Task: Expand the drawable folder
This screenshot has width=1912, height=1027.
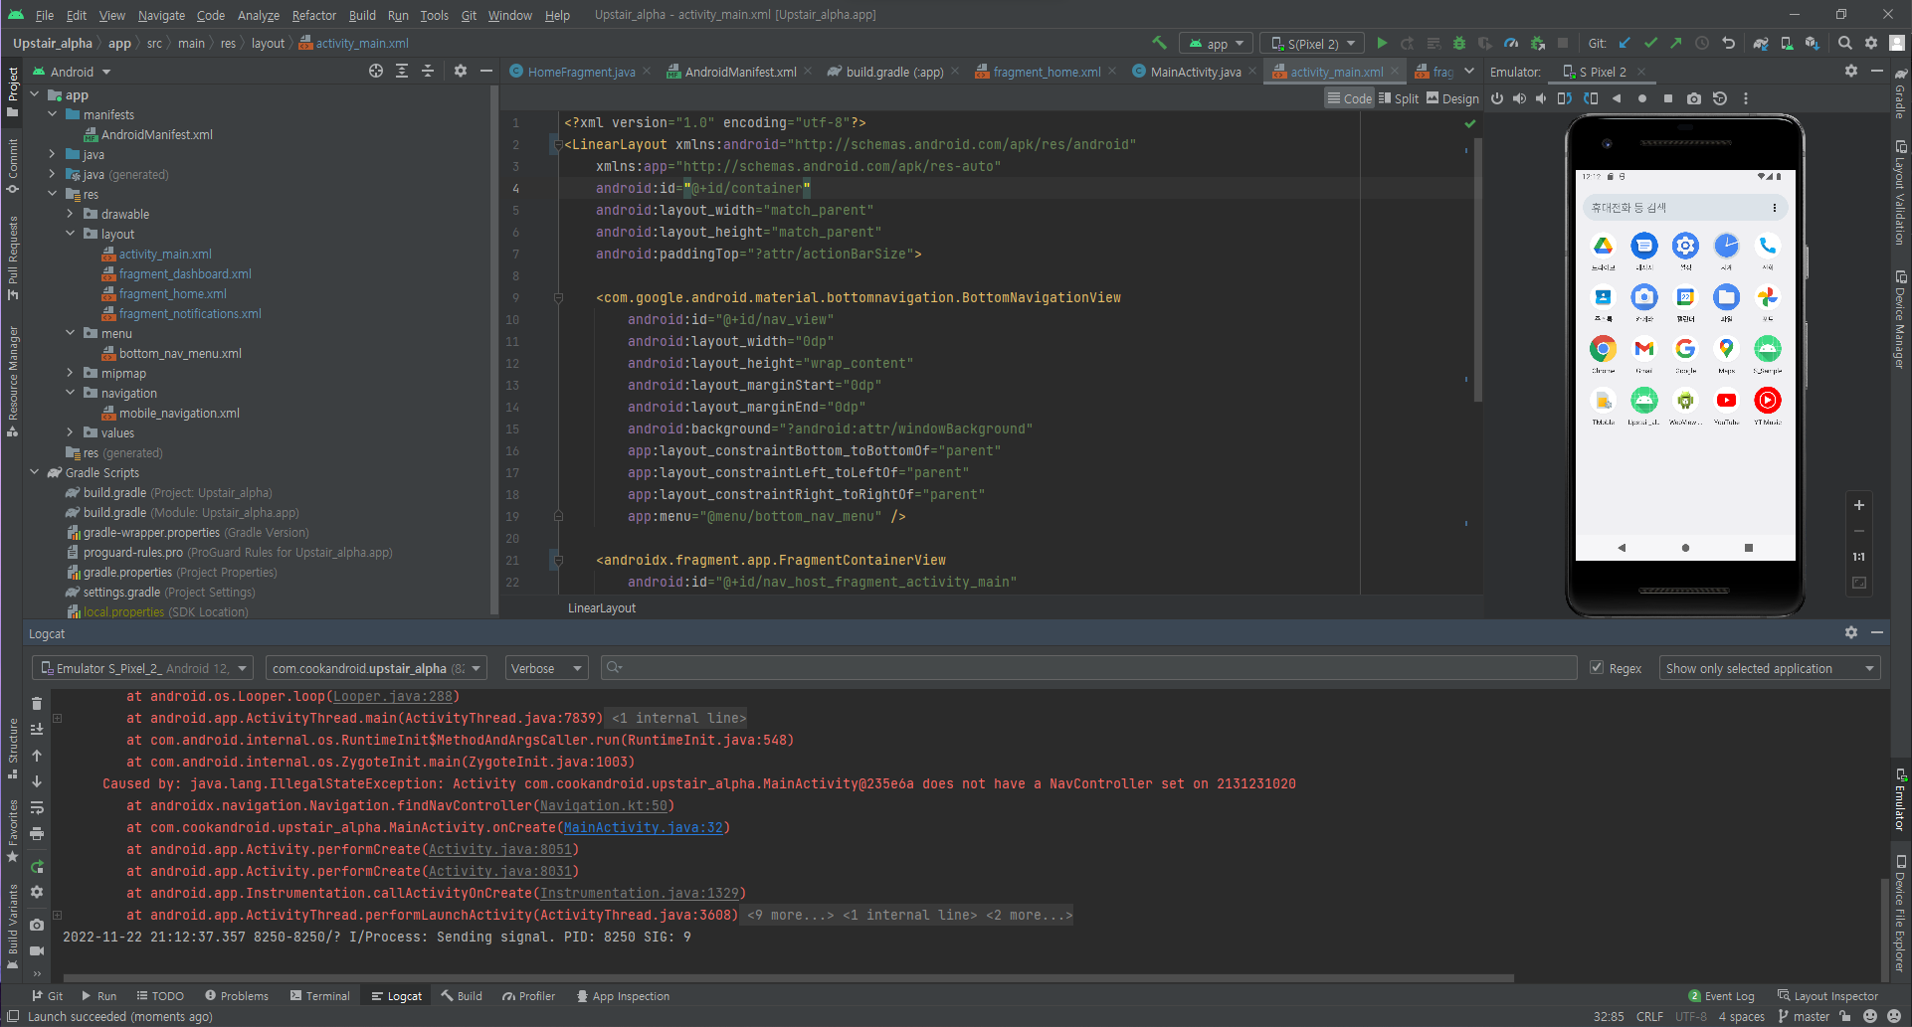Action: pos(70,214)
